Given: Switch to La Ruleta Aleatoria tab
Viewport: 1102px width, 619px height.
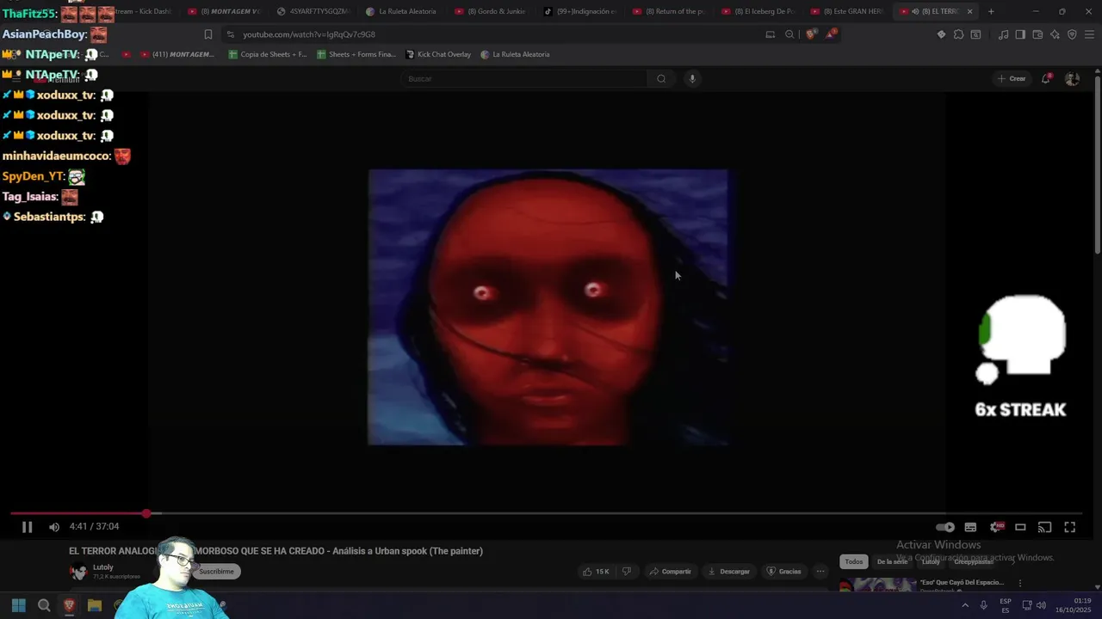Looking at the screenshot, I should [x=403, y=11].
